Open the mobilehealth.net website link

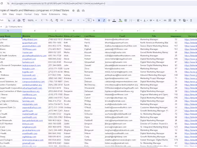coord(30,114)
